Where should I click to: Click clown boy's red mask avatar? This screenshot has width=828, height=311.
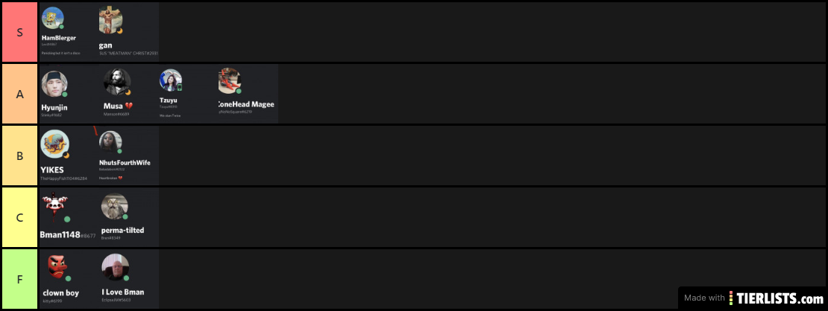click(x=58, y=268)
